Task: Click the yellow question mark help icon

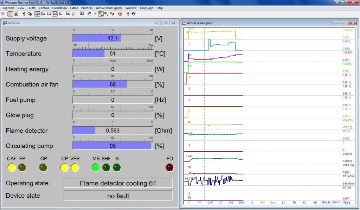Action: 128,14
